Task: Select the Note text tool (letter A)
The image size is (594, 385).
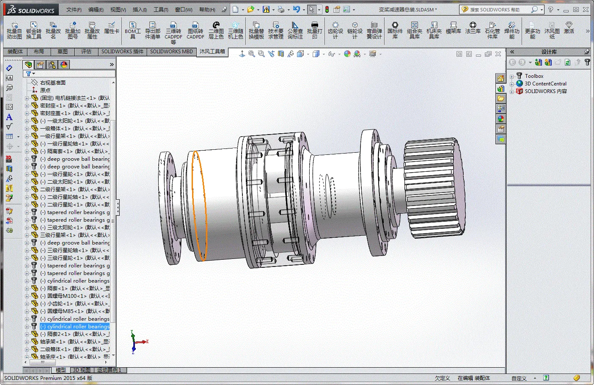Action: [9, 117]
